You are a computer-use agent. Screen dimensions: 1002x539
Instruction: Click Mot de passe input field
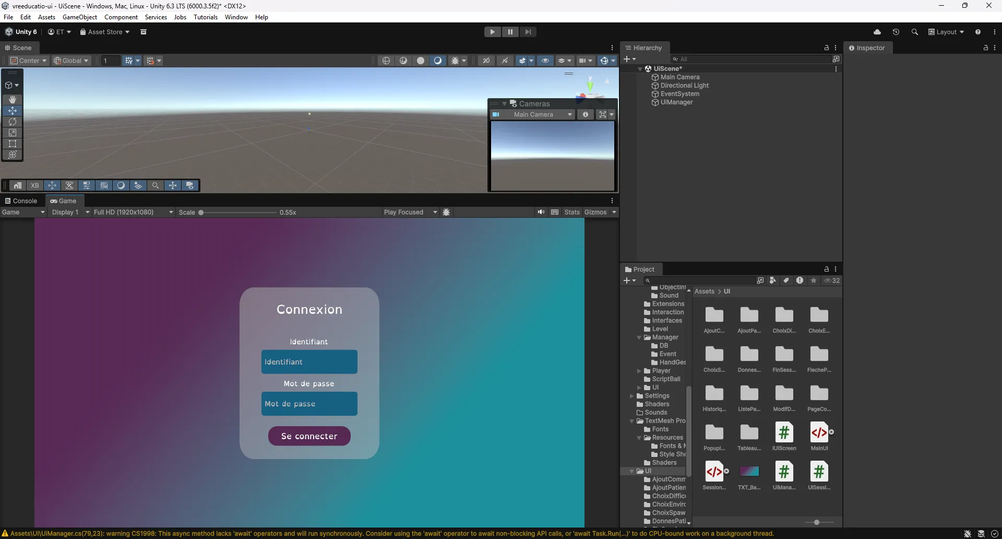(x=309, y=404)
